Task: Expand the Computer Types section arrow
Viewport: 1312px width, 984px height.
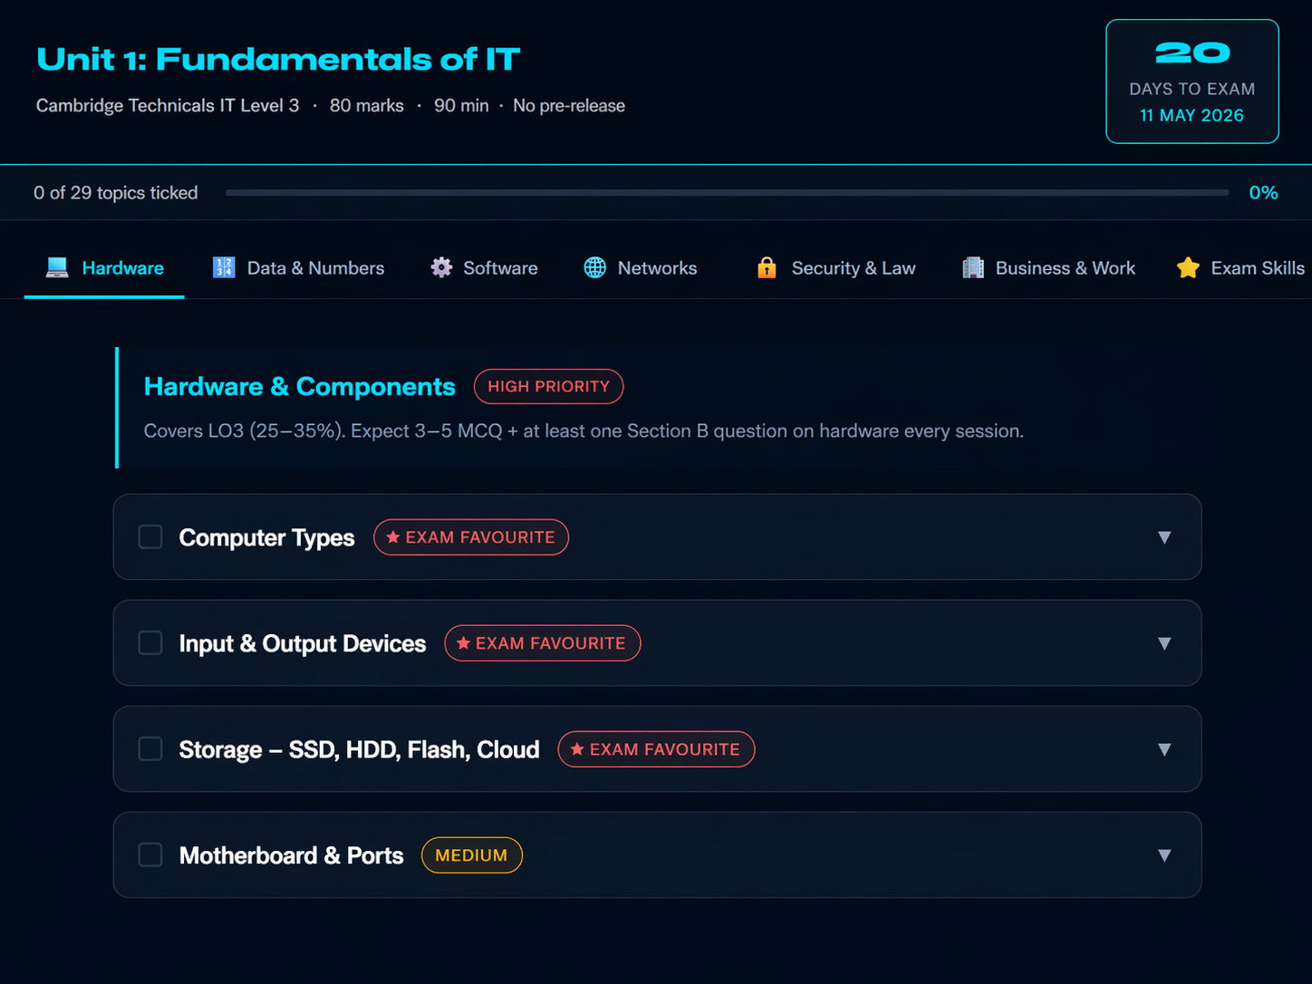Action: [x=1164, y=537]
